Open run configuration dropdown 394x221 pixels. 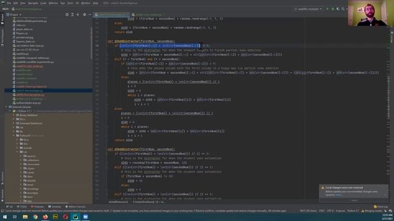click(x=308, y=9)
